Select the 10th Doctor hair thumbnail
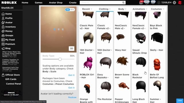 click(x=106, y=38)
